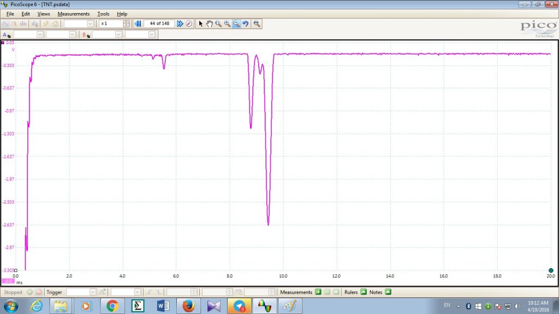Open the Help menu
The image size is (559, 314).
(x=122, y=14)
